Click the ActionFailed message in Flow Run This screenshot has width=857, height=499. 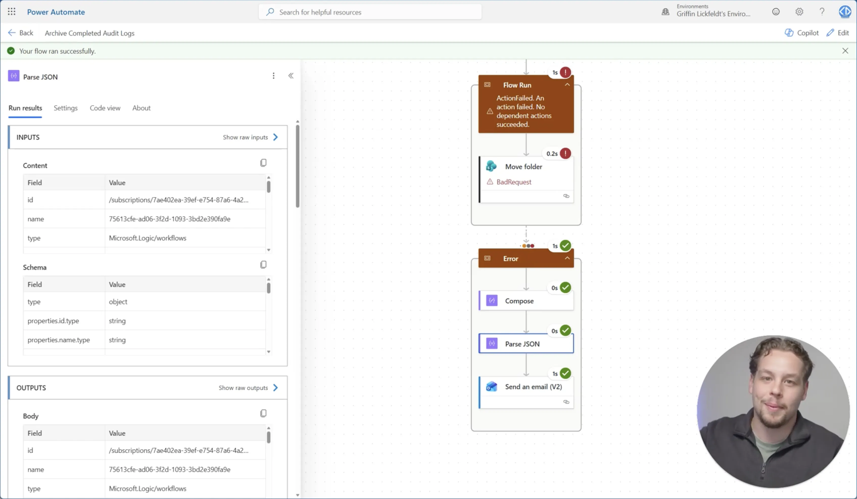click(x=524, y=111)
